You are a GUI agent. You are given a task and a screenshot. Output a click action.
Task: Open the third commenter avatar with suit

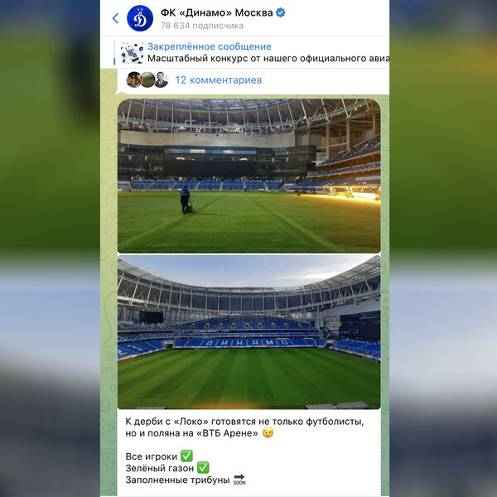pyautogui.click(x=161, y=80)
